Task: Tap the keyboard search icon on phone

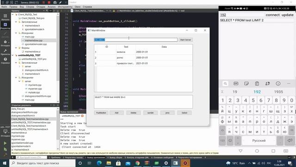Action: click(225, 83)
